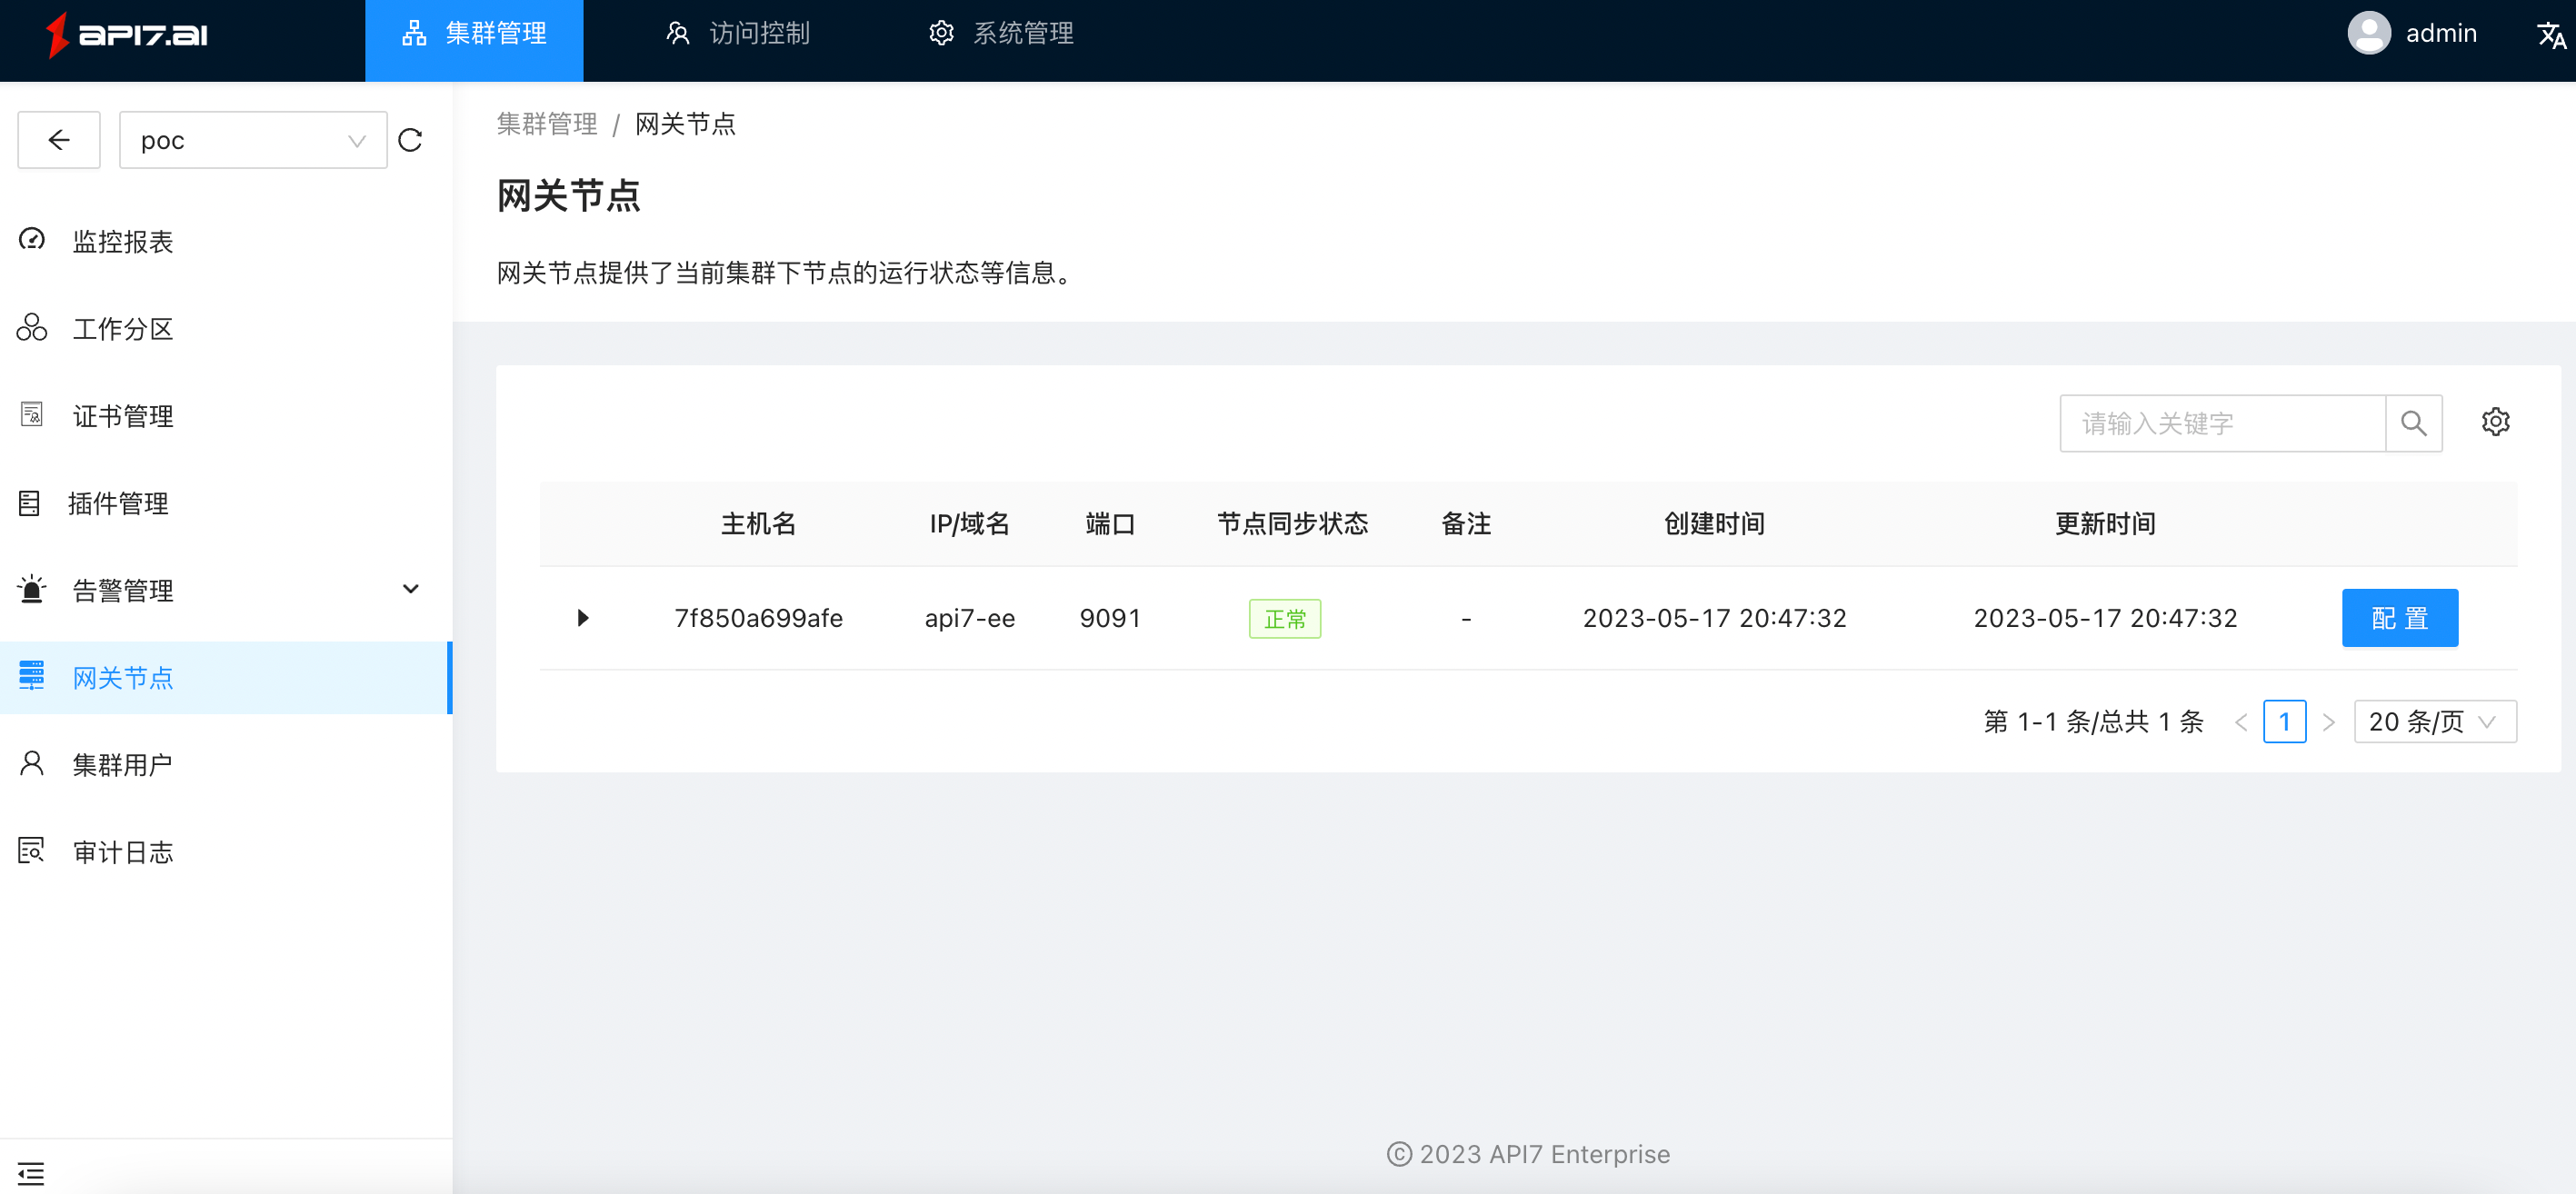
Task: Go to next page arrow
Action: [x=2329, y=722]
